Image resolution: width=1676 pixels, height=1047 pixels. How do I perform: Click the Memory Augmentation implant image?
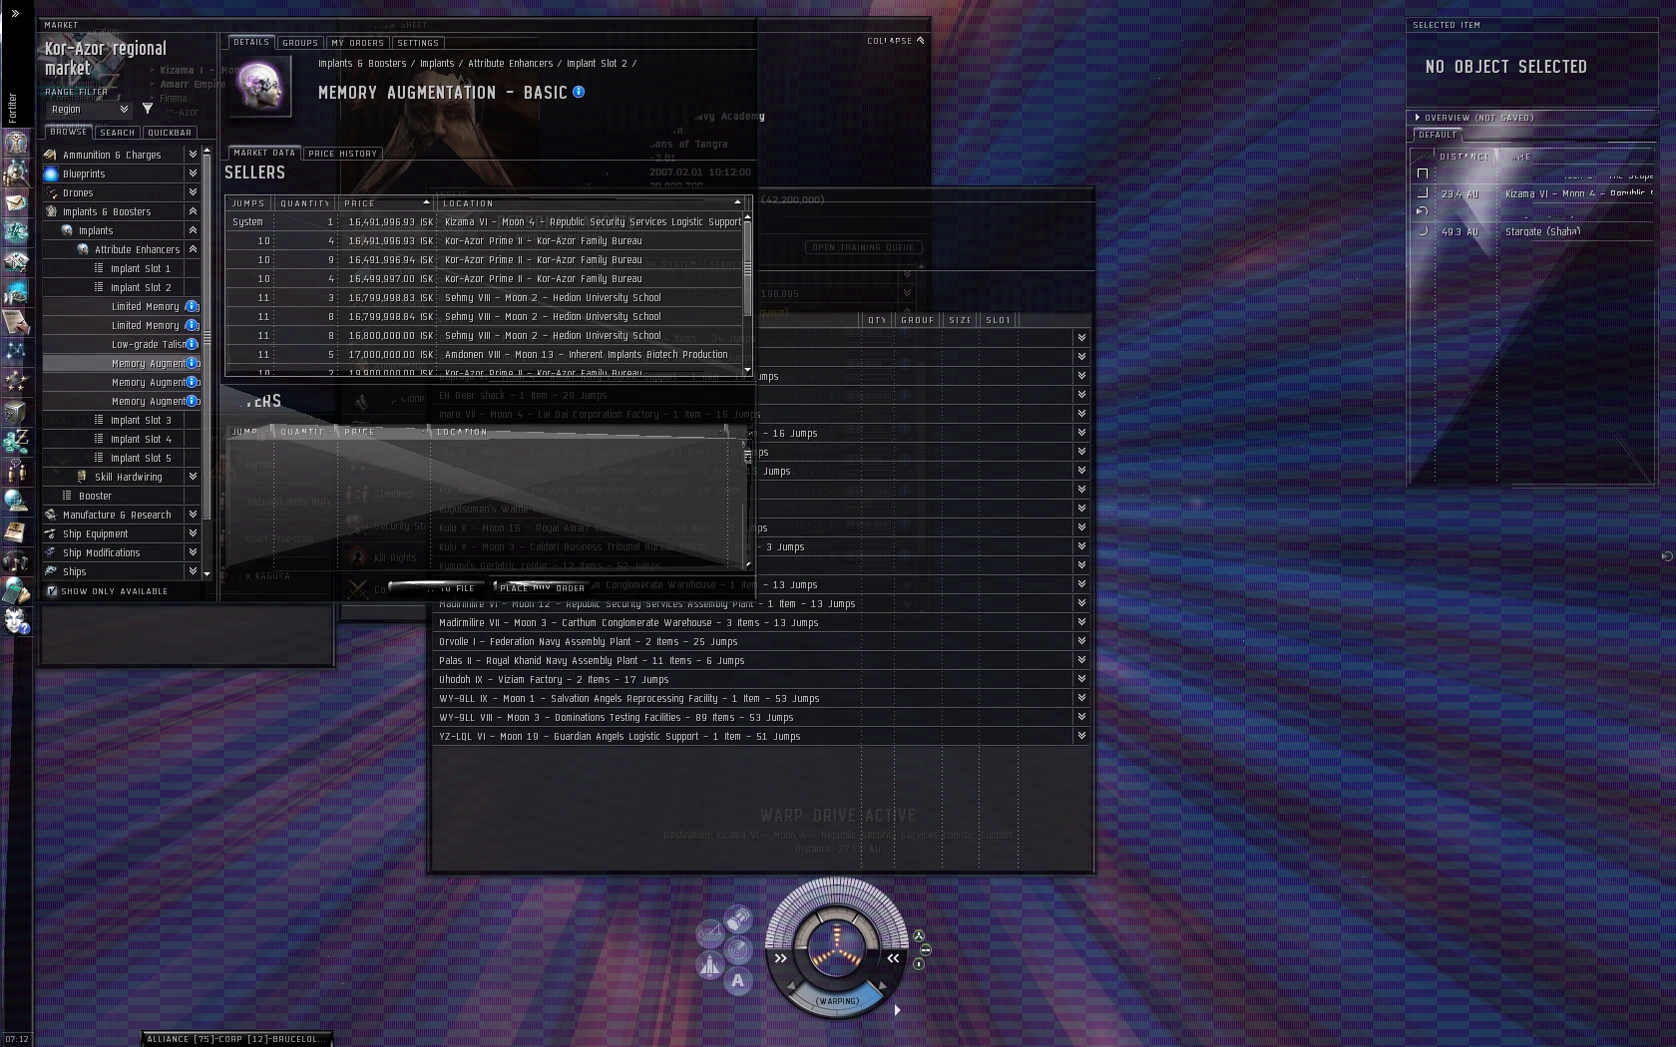pyautogui.click(x=259, y=87)
